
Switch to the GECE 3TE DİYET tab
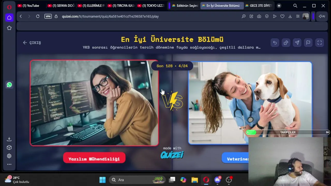259,6
